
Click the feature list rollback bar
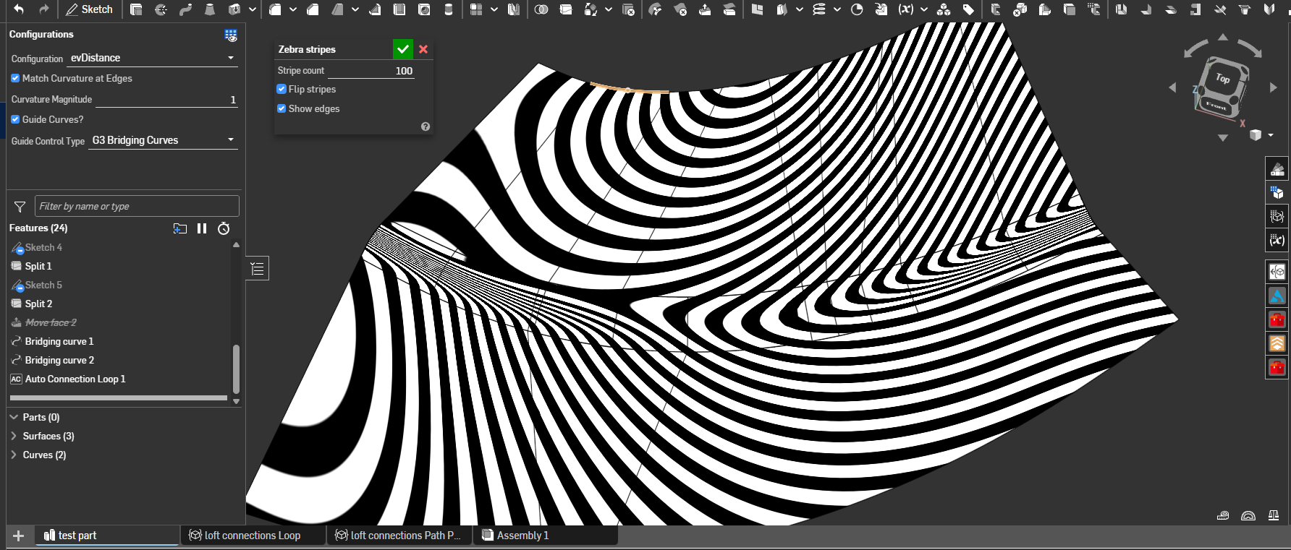click(119, 398)
